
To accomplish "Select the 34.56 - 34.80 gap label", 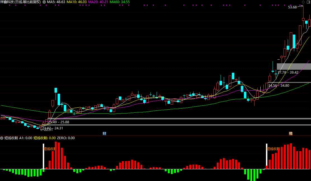I will click(x=279, y=86).
